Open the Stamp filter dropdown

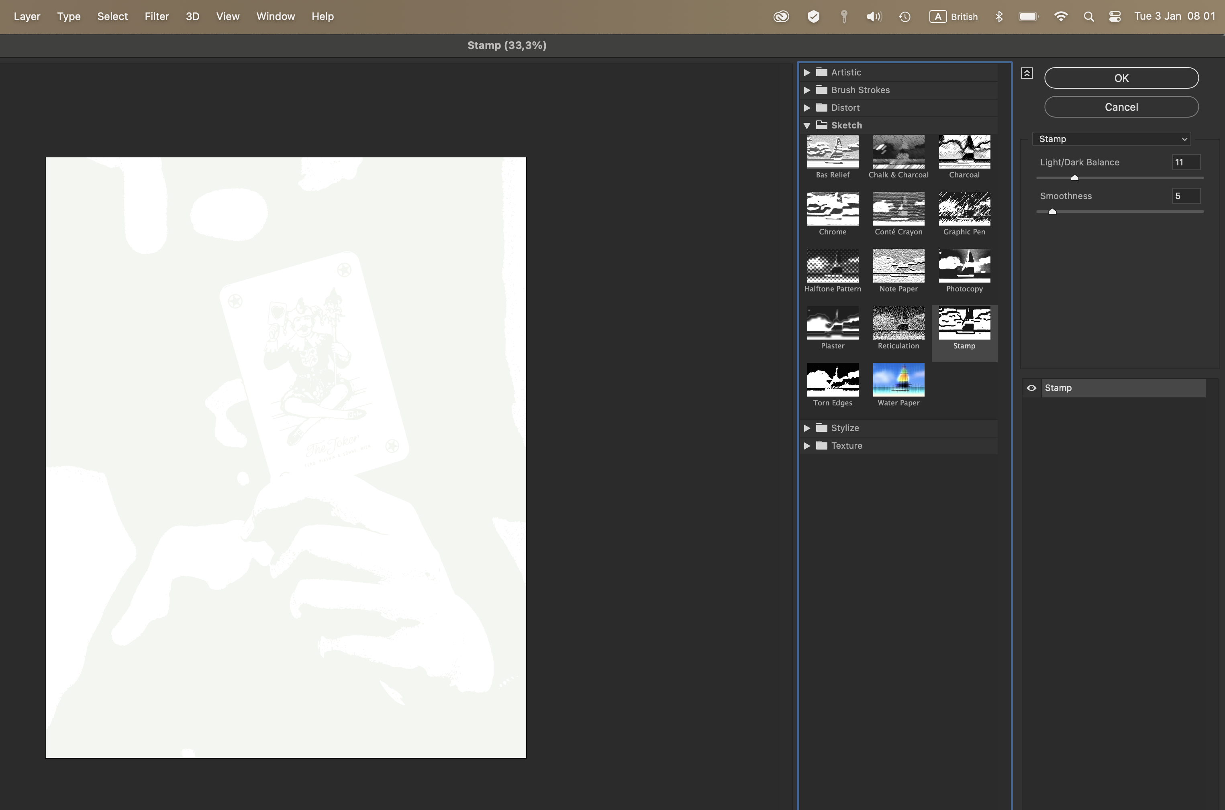click(x=1112, y=138)
